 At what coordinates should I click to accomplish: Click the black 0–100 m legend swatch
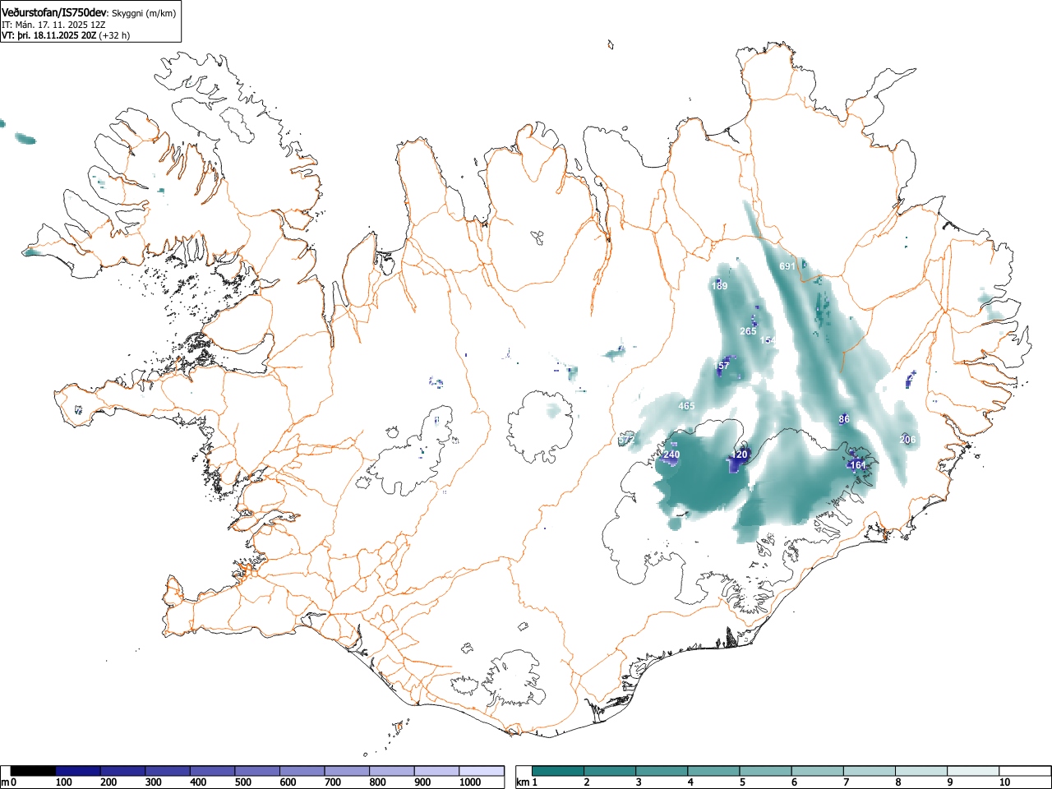(33, 771)
